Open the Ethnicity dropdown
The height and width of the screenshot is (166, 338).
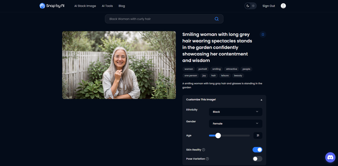point(236,112)
